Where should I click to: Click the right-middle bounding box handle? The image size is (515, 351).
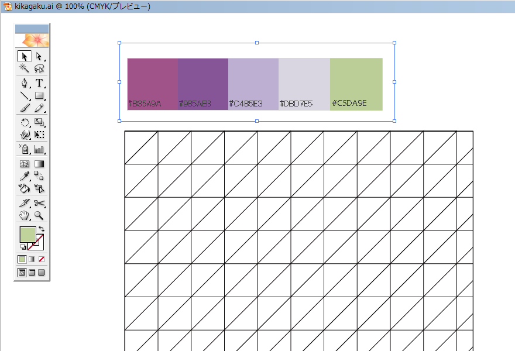click(394, 82)
